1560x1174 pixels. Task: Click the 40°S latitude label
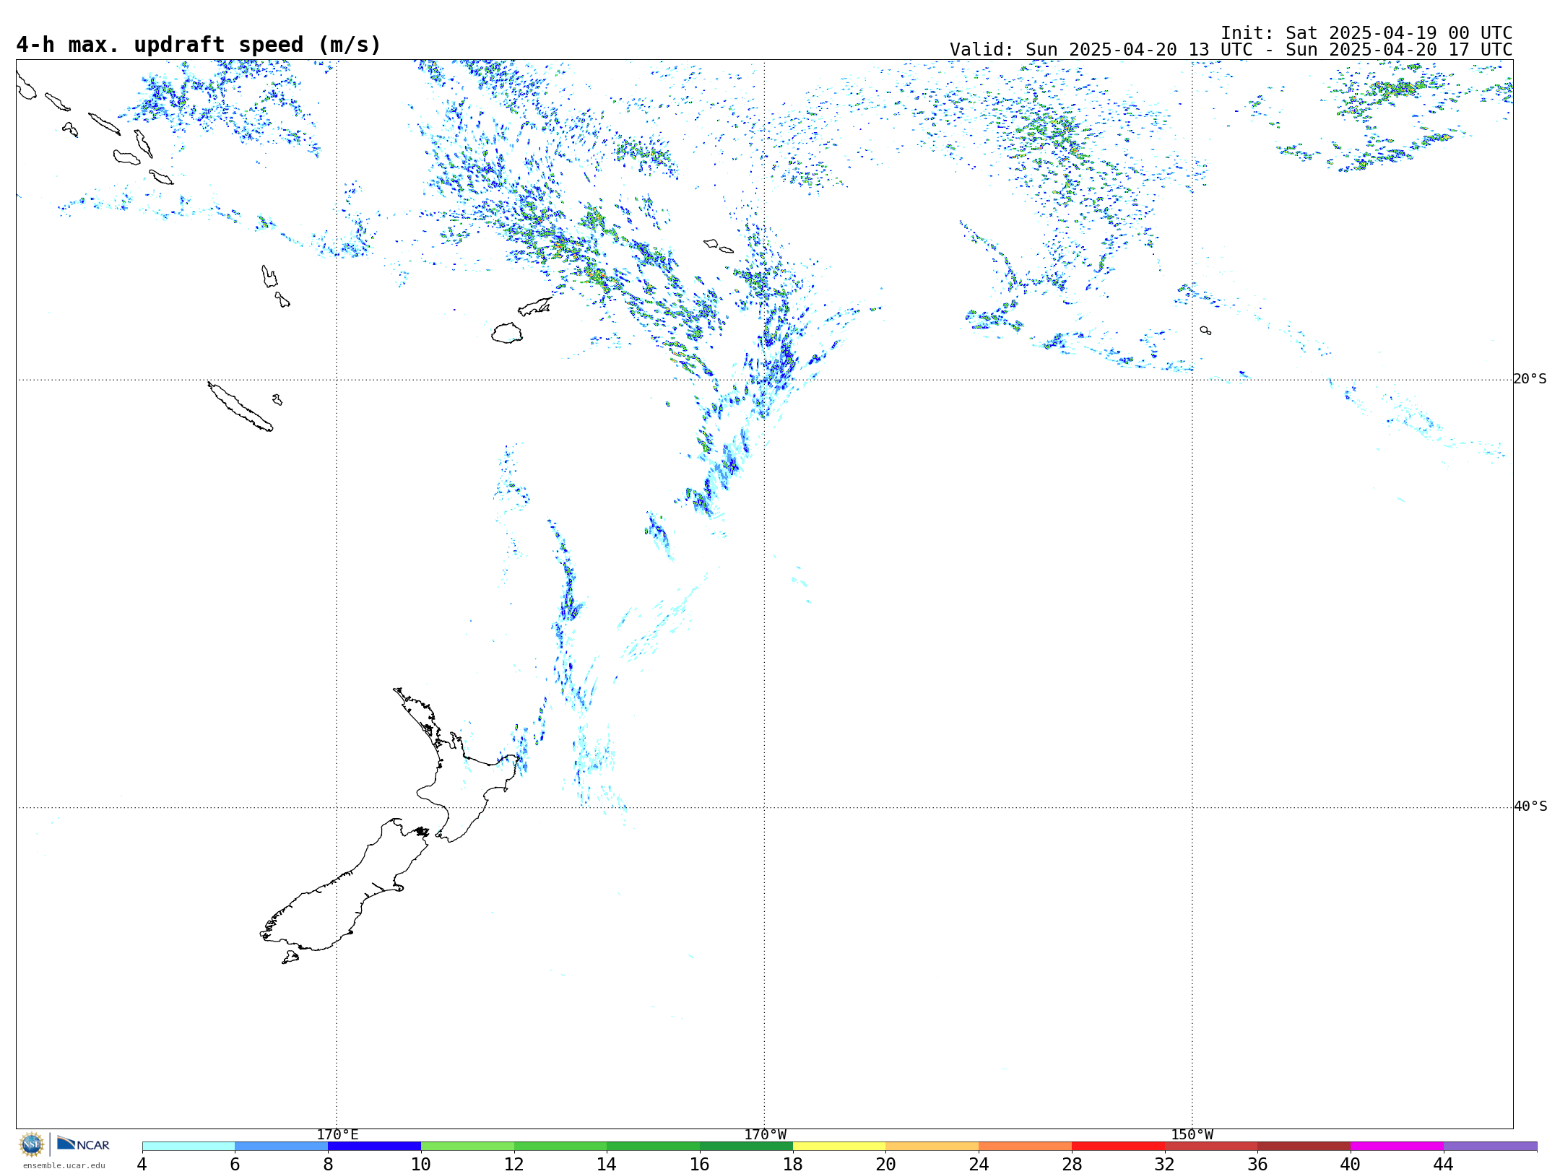[1530, 806]
